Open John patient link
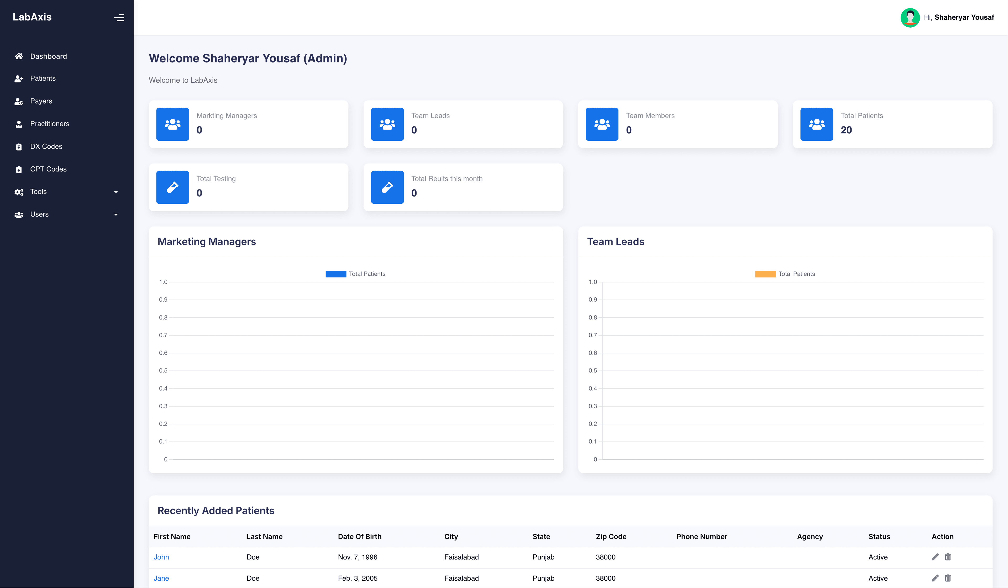 pos(161,557)
